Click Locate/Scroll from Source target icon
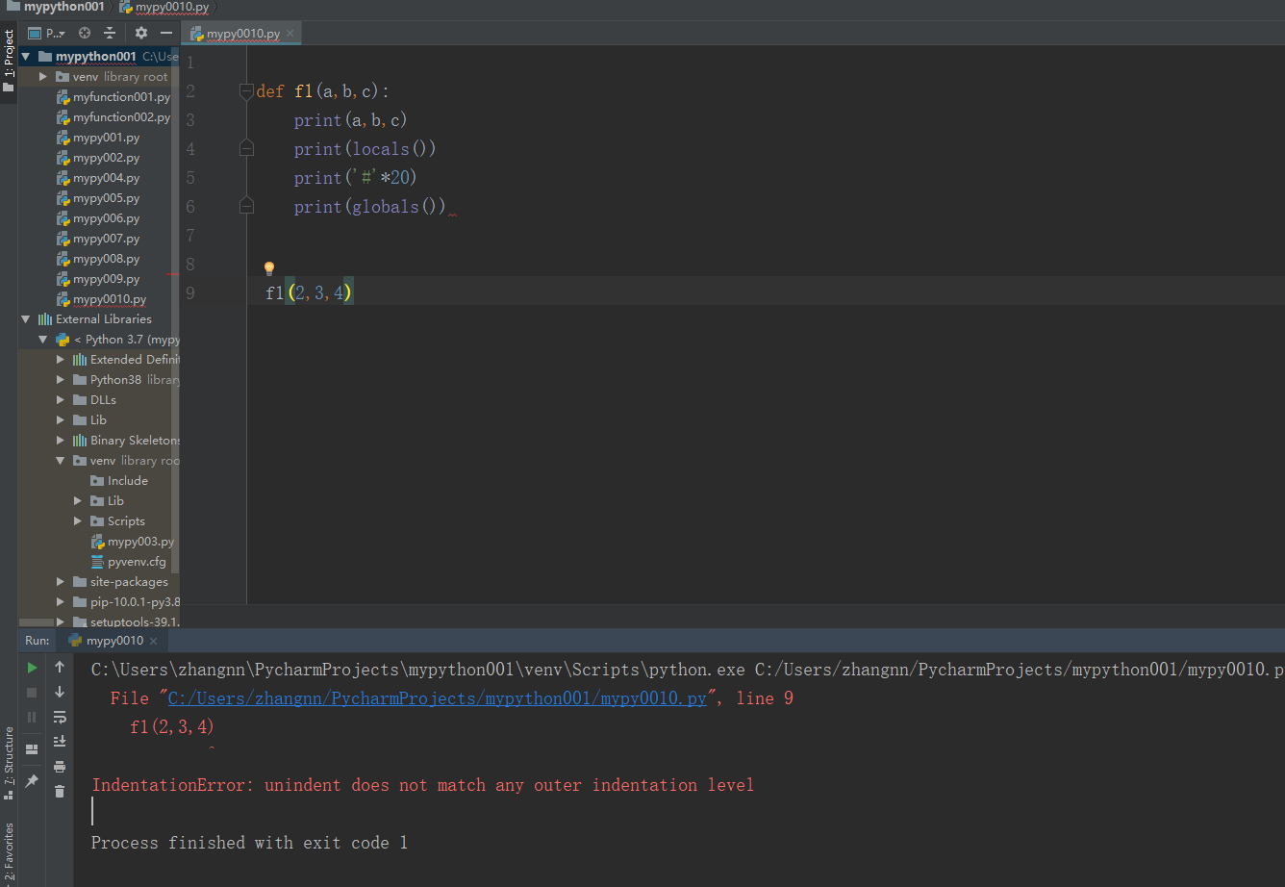This screenshot has height=887, width=1285. pyautogui.click(x=85, y=33)
